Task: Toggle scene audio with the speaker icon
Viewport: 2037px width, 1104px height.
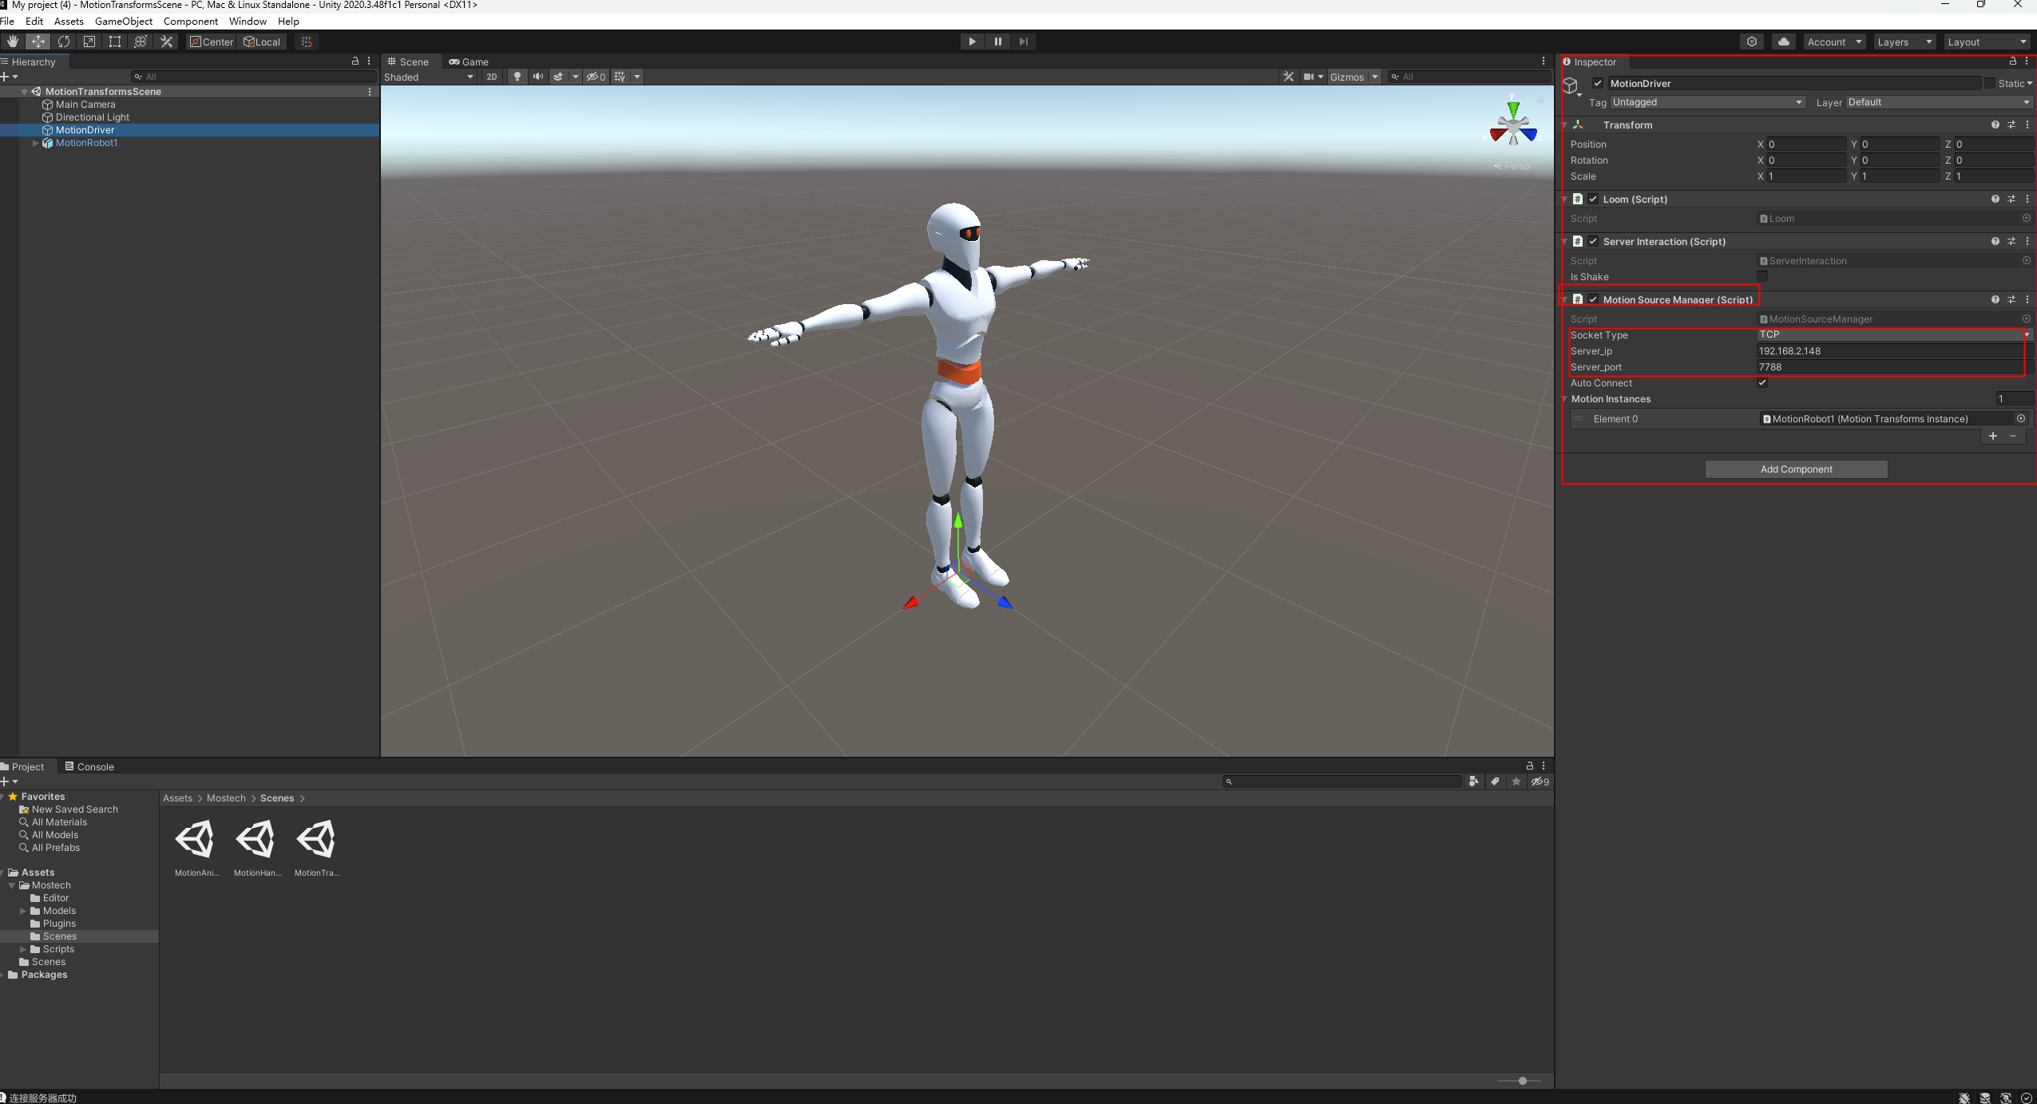Action: pyautogui.click(x=538, y=77)
